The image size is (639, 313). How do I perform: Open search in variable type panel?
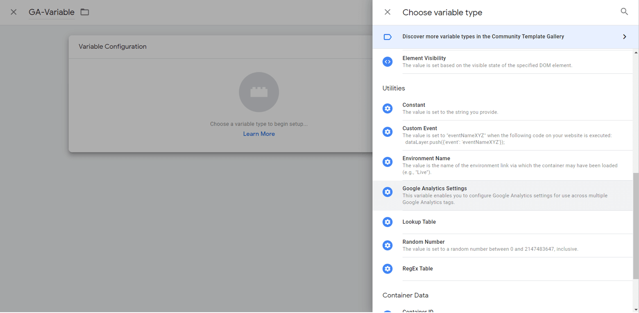click(624, 11)
